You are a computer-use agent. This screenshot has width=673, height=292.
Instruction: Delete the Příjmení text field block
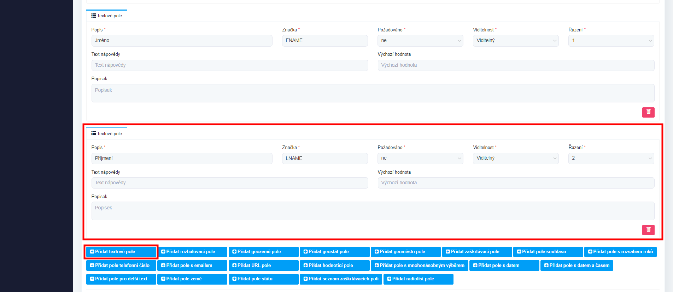click(648, 230)
